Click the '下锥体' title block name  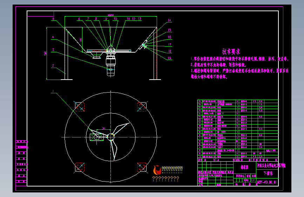(268, 174)
